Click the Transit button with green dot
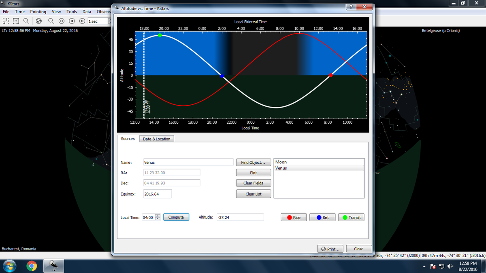Viewport: 486px width, 273px height. [x=351, y=217]
